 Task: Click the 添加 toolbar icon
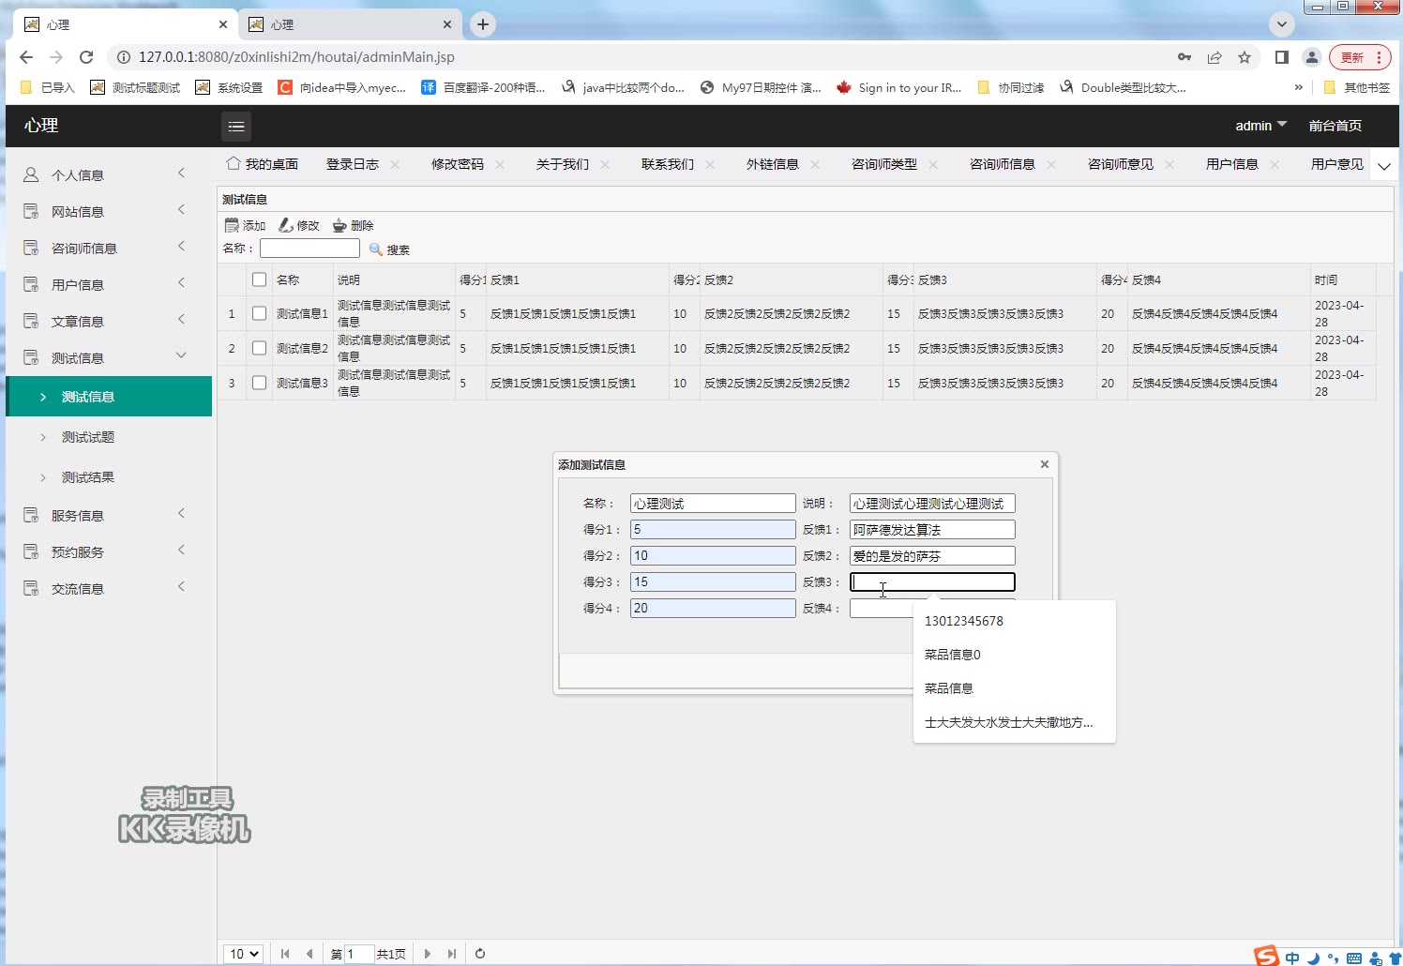coord(232,225)
